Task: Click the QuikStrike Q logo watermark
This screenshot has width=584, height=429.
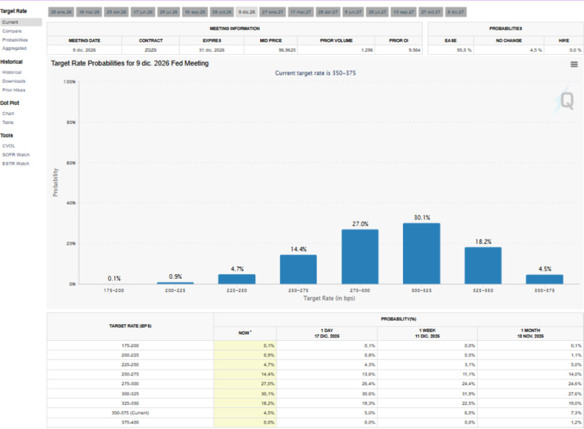Action: [x=565, y=101]
